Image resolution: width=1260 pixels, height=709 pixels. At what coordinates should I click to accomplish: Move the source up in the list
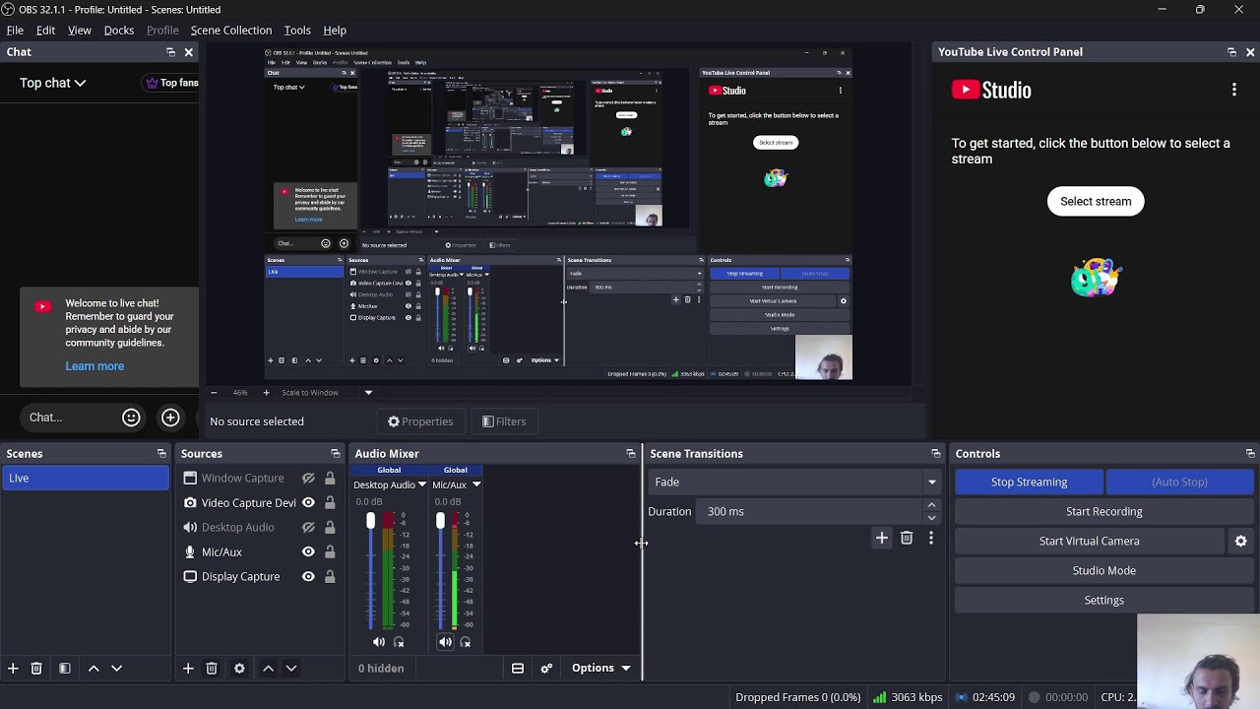click(x=268, y=668)
